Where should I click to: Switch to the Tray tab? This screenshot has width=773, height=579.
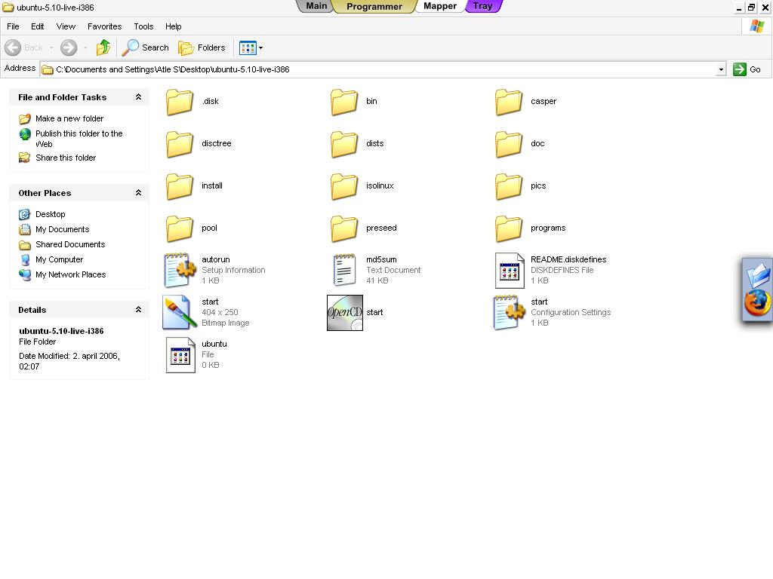tap(482, 6)
